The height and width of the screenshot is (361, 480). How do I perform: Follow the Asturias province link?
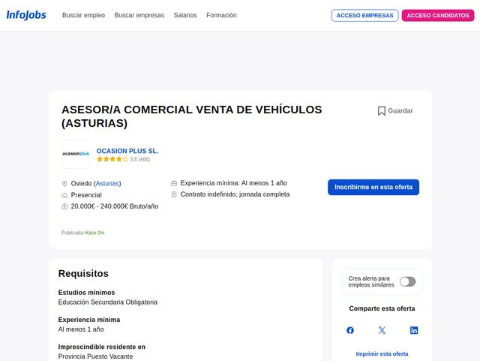[x=107, y=184]
